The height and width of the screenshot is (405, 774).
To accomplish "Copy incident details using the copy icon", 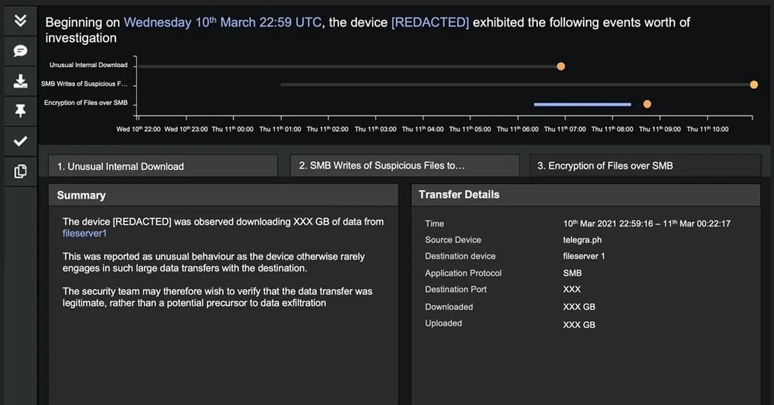I will point(20,172).
